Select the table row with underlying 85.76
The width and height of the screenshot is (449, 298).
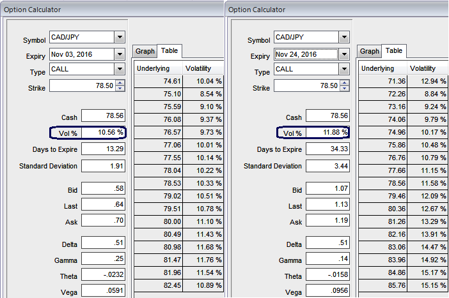click(x=403, y=284)
